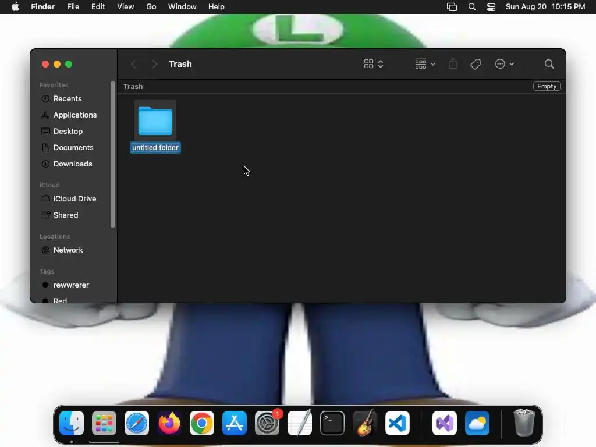Screen dimensions: 596x447
Task: Open Launchpad from the Dock
Action: pos(104,423)
